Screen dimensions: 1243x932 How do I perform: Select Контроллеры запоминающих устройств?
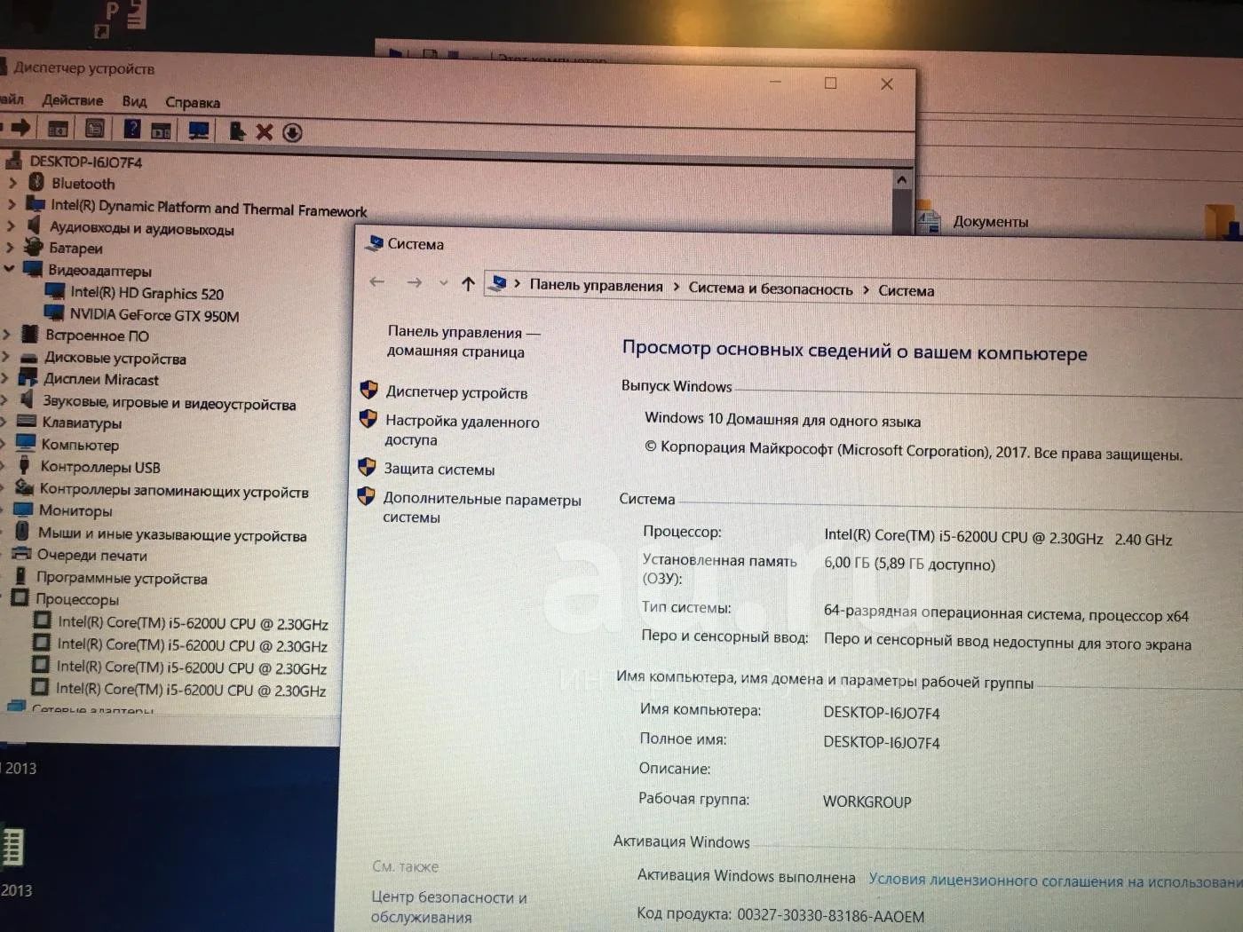tap(174, 490)
